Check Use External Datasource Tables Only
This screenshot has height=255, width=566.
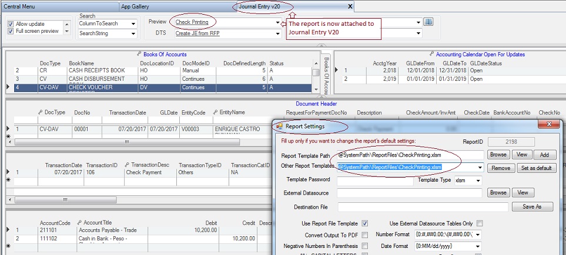(x=480, y=224)
